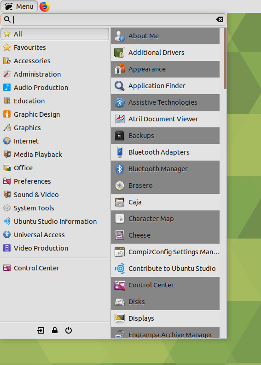This screenshot has width=261, height=365.
Task: Click the application list scrollbar
Action: click(225, 58)
